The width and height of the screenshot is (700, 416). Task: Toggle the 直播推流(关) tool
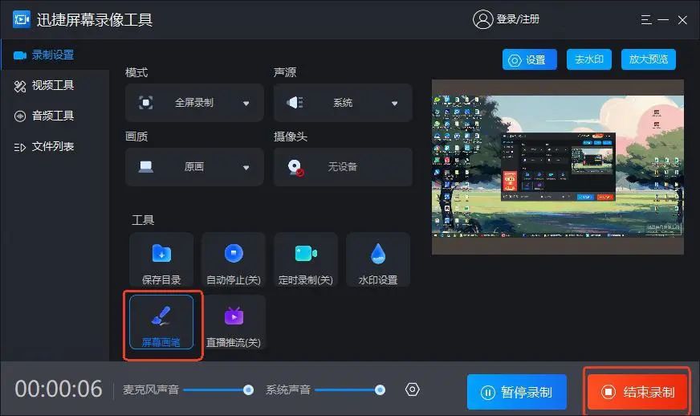coord(234,322)
